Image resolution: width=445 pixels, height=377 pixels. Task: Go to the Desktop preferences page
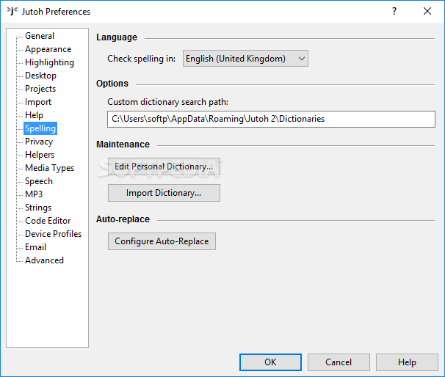[40, 76]
